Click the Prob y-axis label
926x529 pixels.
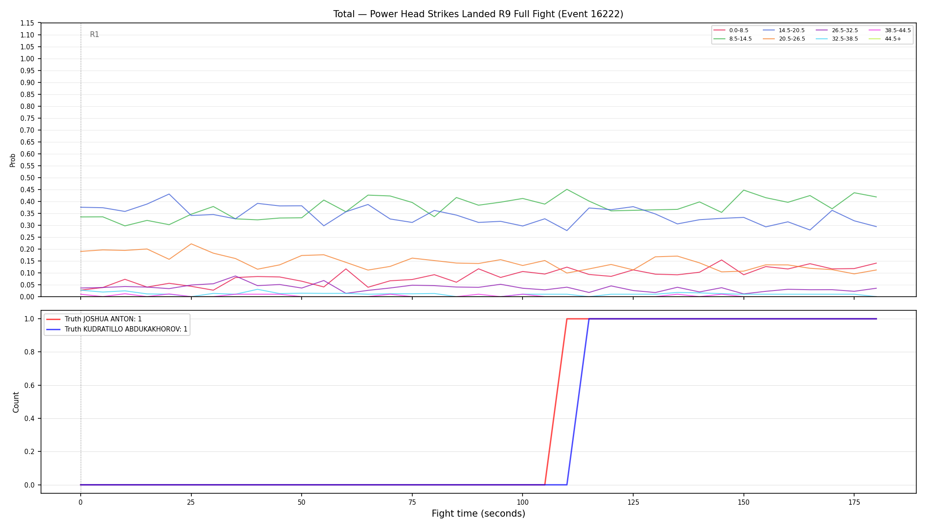click(x=12, y=160)
